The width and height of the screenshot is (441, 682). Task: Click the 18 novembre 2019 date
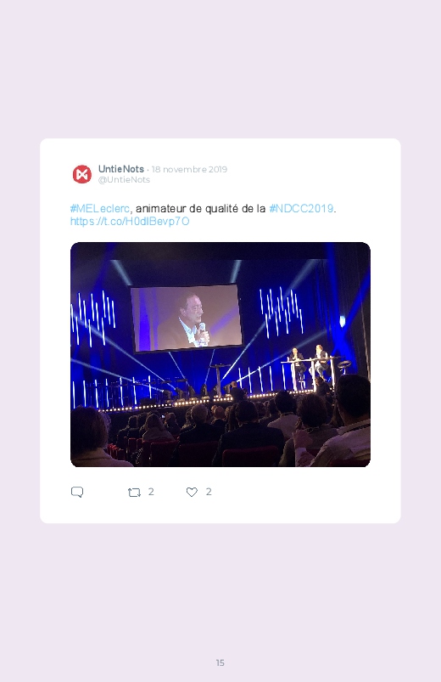(189, 169)
